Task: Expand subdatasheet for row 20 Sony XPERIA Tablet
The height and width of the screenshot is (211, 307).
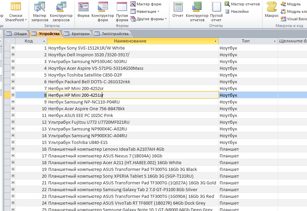Action: [x=13, y=176]
